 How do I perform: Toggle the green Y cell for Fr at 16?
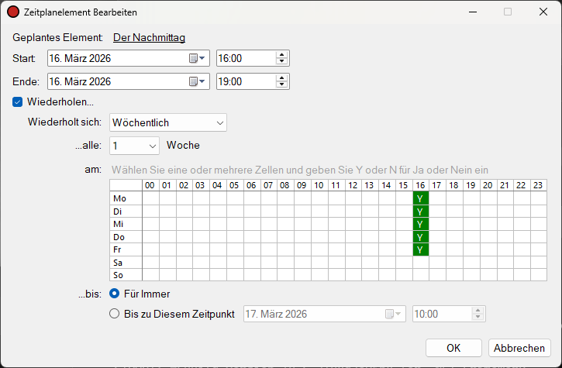pyautogui.click(x=421, y=249)
